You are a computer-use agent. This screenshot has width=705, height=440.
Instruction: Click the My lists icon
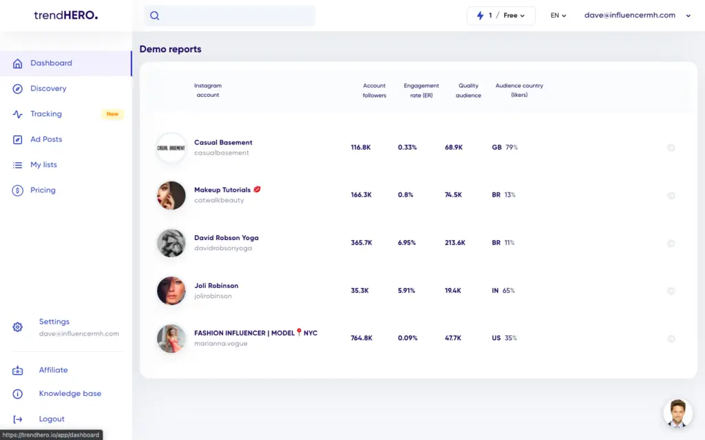pyautogui.click(x=18, y=165)
